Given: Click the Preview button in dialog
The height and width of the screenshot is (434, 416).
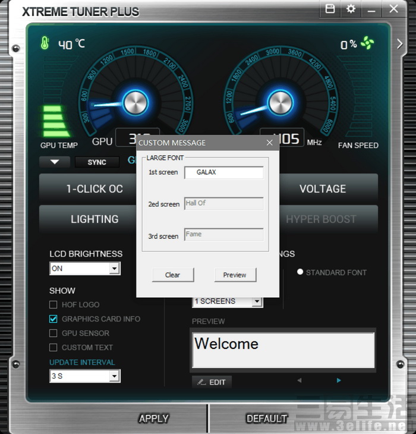Looking at the screenshot, I should (235, 275).
